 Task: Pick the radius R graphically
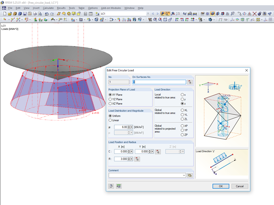137,159
